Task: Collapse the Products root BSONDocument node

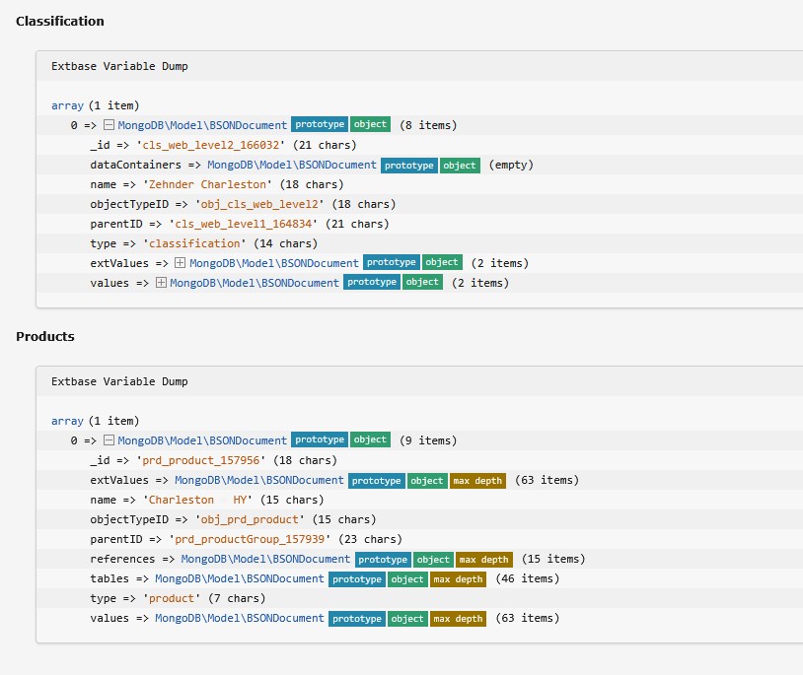Action: click(x=109, y=440)
